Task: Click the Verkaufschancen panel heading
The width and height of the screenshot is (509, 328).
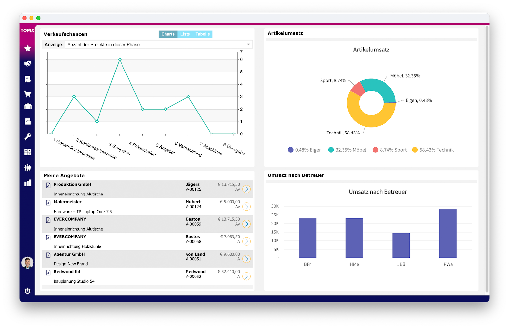Action: tap(66, 34)
